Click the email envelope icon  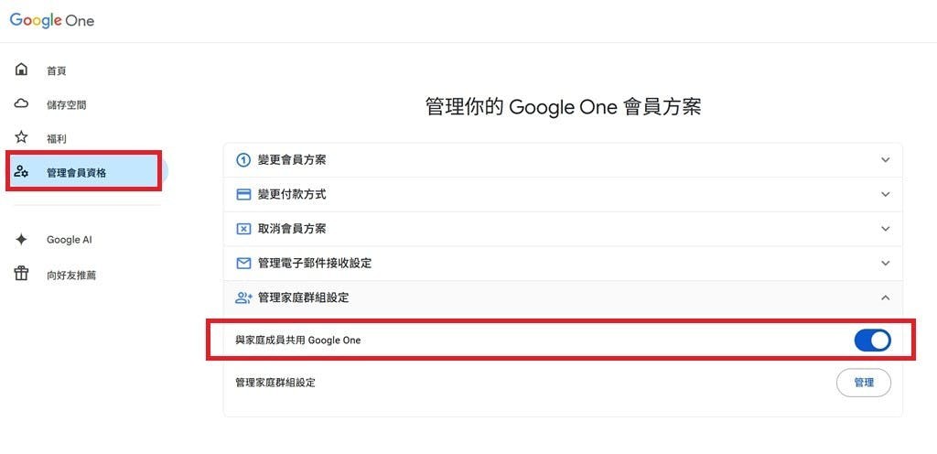pyautogui.click(x=243, y=263)
